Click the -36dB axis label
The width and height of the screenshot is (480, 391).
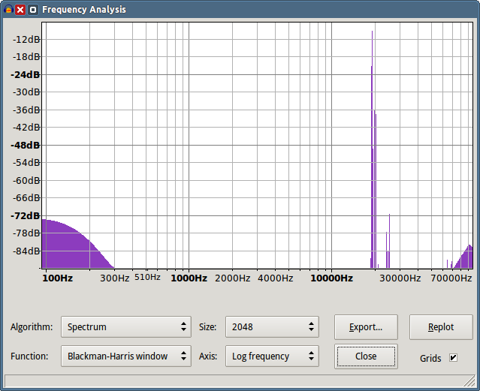26,110
